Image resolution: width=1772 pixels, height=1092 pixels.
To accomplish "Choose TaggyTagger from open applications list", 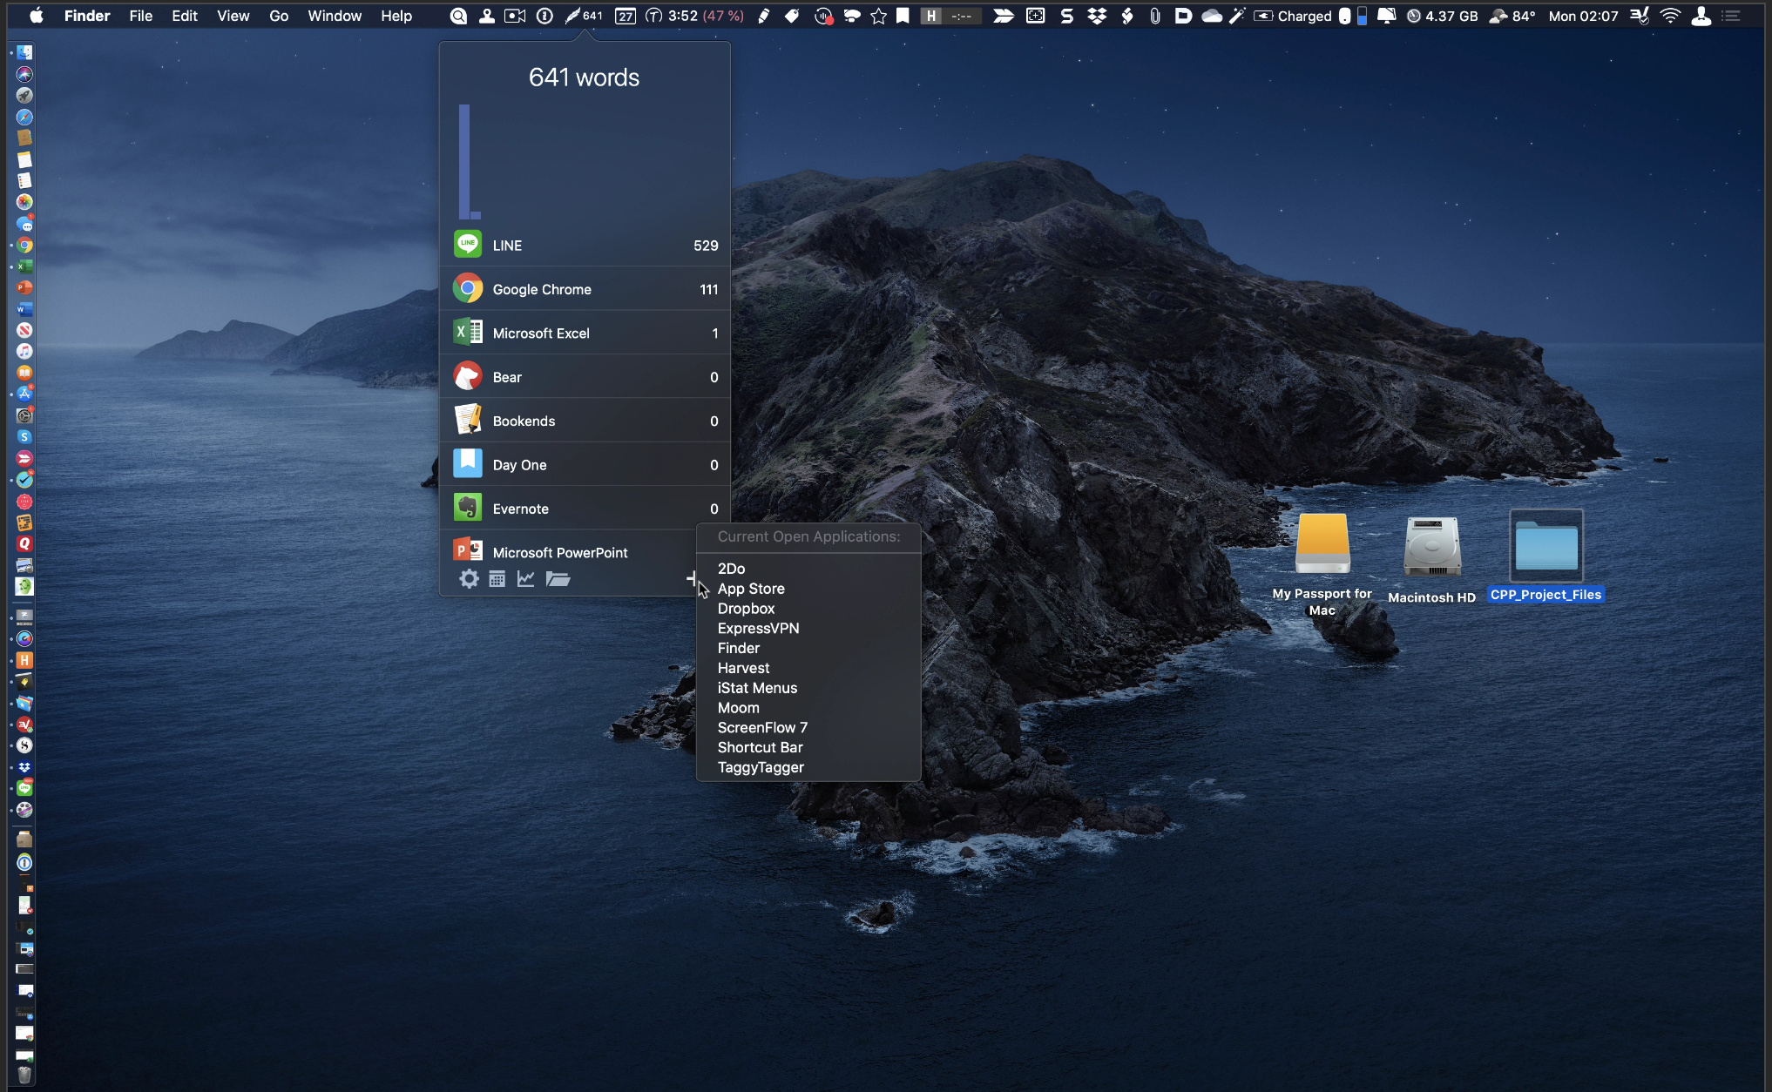I will click(x=808, y=767).
